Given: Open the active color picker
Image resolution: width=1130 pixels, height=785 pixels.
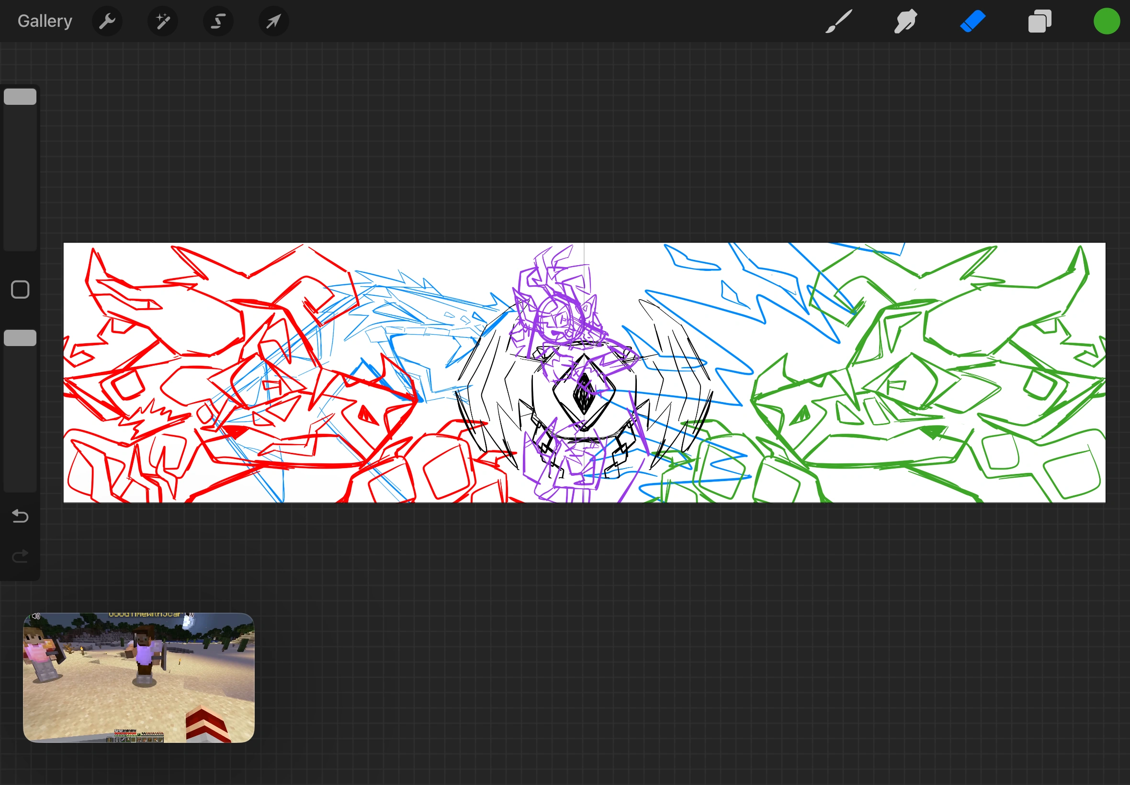Looking at the screenshot, I should pos(1106,21).
